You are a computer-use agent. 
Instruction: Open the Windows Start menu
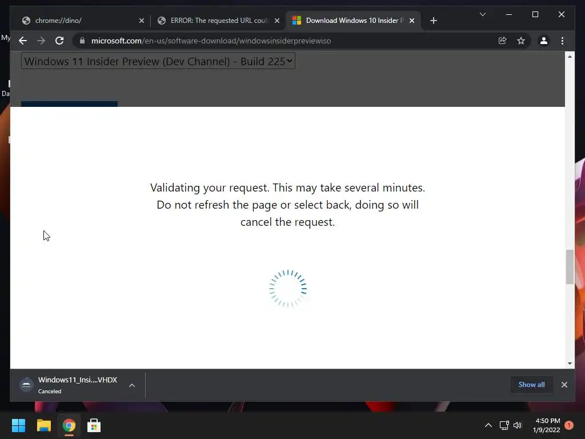pyautogui.click(x=18, y=425)
